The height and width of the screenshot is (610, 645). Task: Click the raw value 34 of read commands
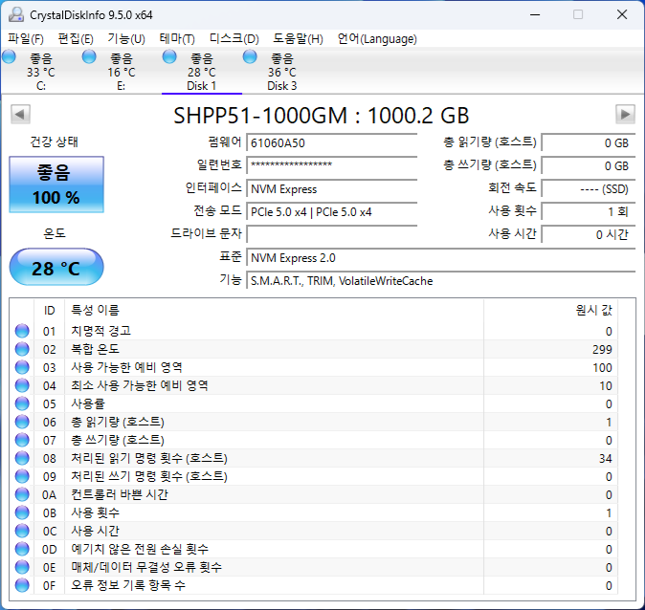[x=606, y=458]
